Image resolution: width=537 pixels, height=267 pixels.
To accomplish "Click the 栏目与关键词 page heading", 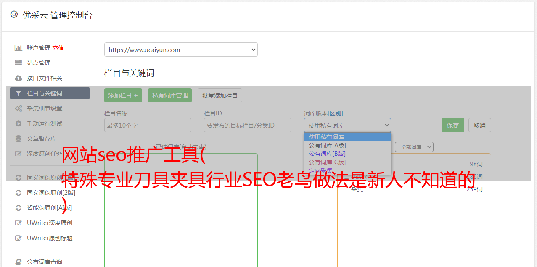I will [130, 73].
